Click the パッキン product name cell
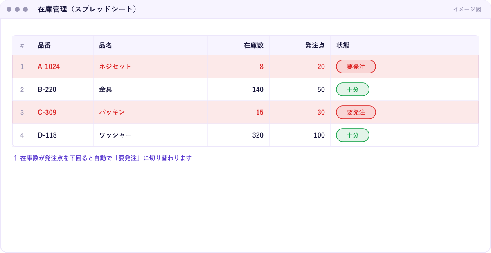 tap(151, 112)
